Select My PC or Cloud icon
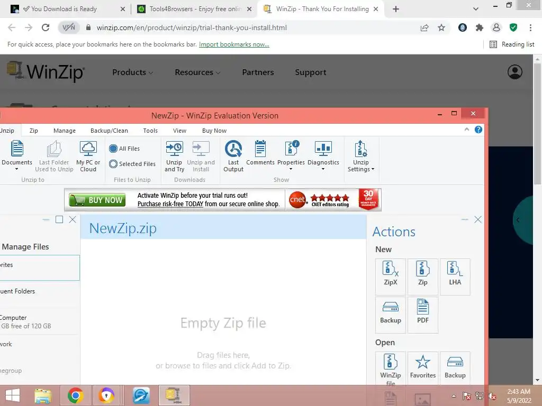The width and height of the screenshot is (542, 406). 88,149
